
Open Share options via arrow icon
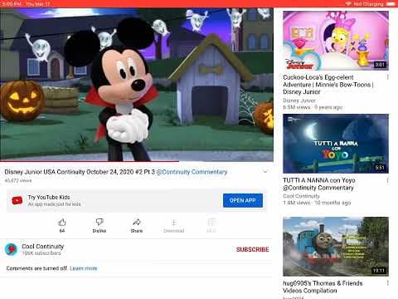click(x=137, y=223)
